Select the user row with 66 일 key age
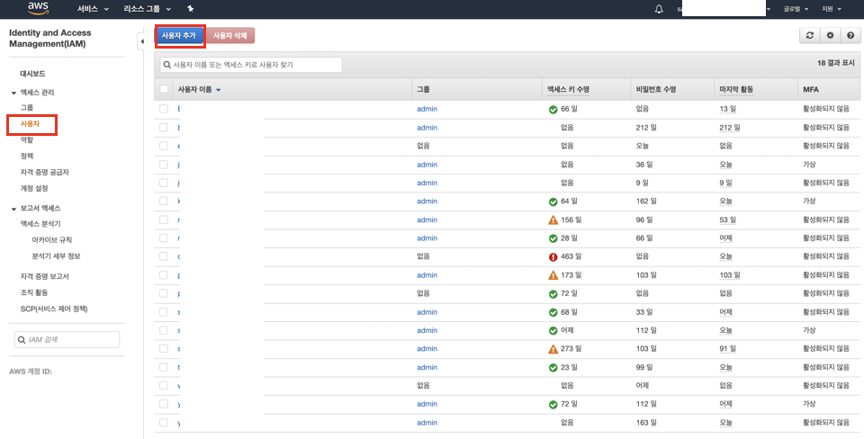Screen dimensions: 864x439 click(164, 109)
